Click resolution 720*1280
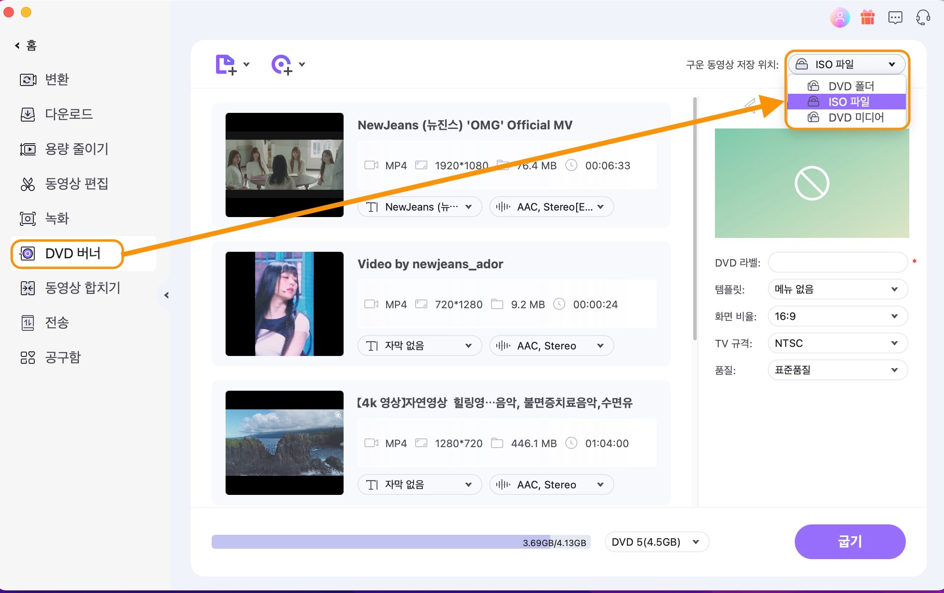This screenshot has width=944, height=593. pos(459,304)
